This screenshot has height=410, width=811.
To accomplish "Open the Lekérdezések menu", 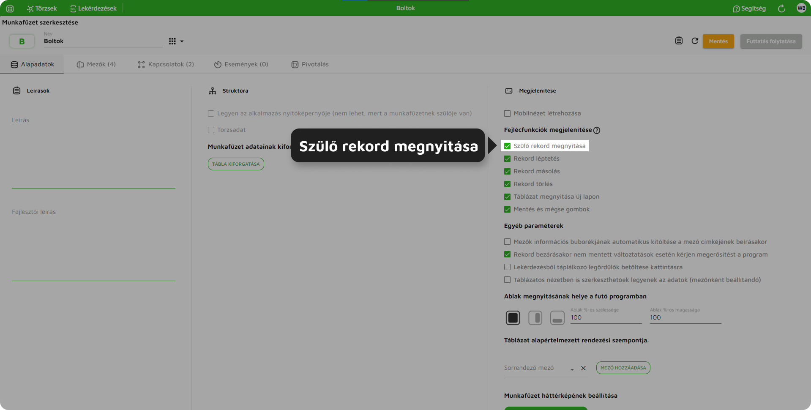I will pos(93,8).
